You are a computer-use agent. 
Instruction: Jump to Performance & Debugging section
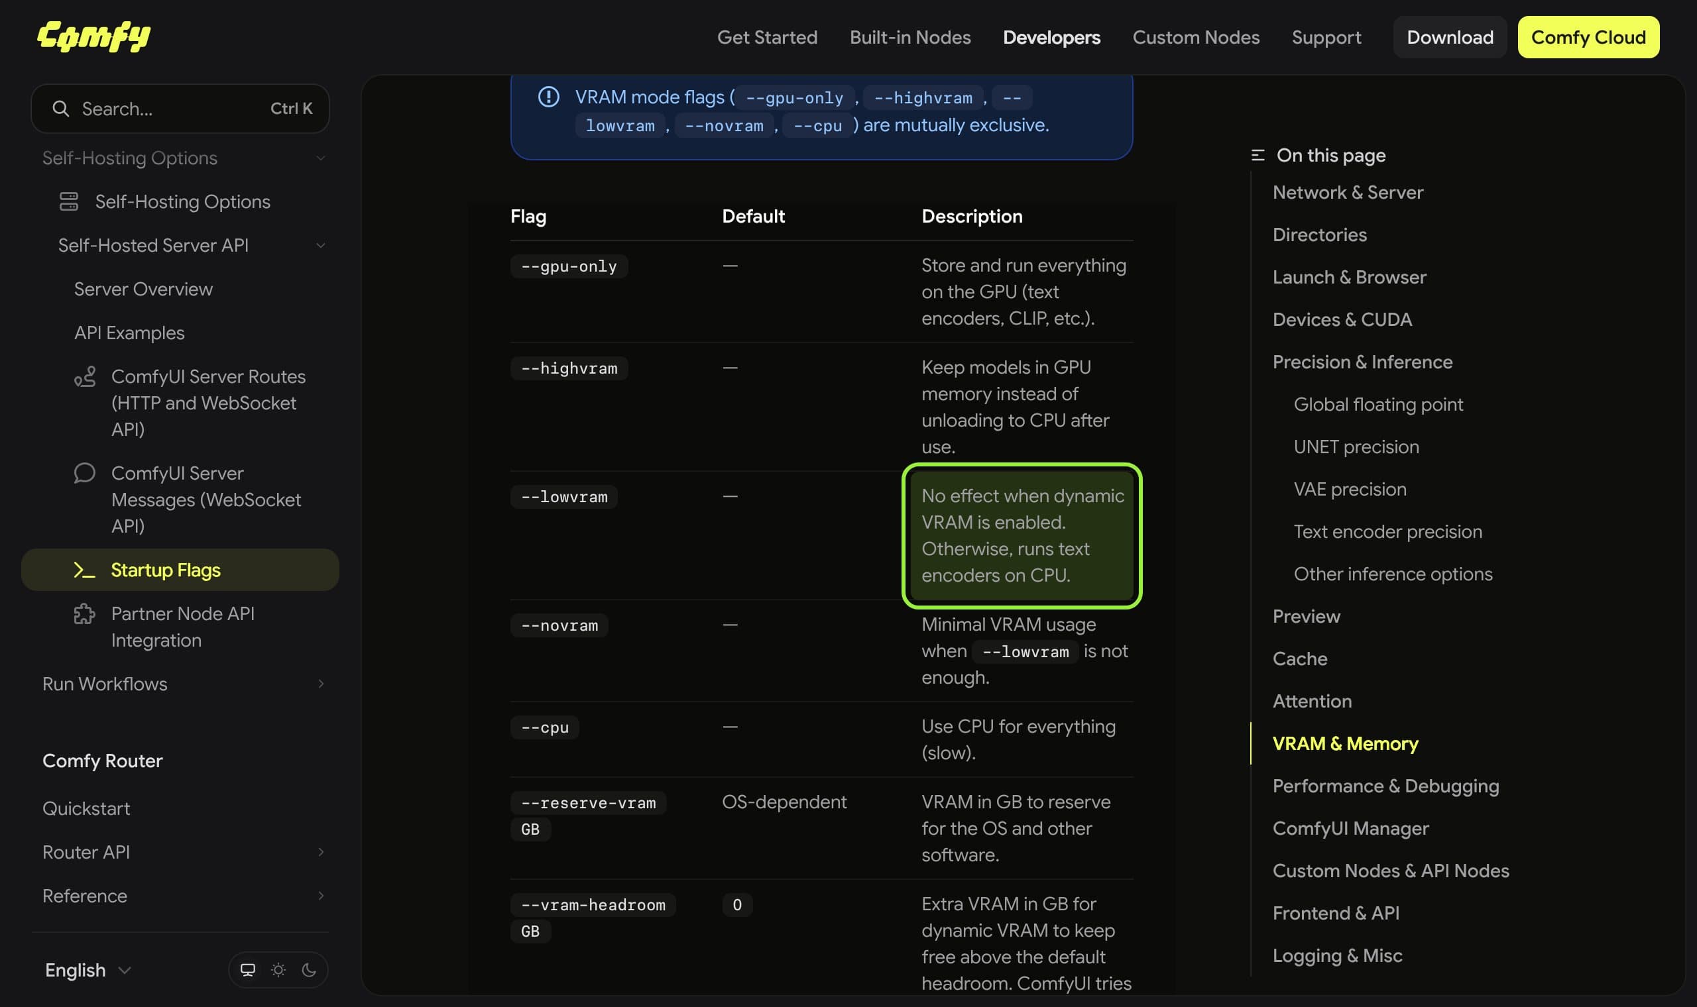tap(1385, 786)
